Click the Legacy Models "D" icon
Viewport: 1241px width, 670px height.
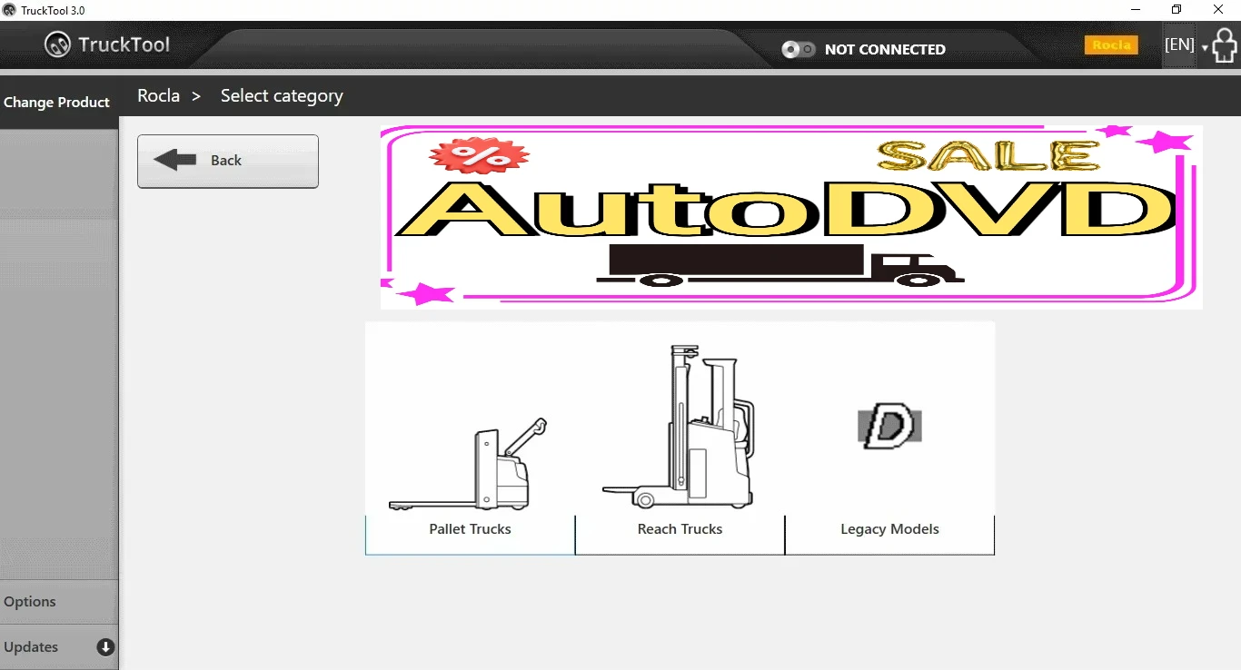point(889,426)
